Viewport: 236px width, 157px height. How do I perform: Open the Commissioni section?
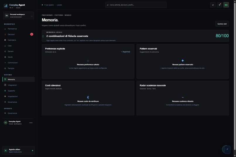(x=18, y=63)
